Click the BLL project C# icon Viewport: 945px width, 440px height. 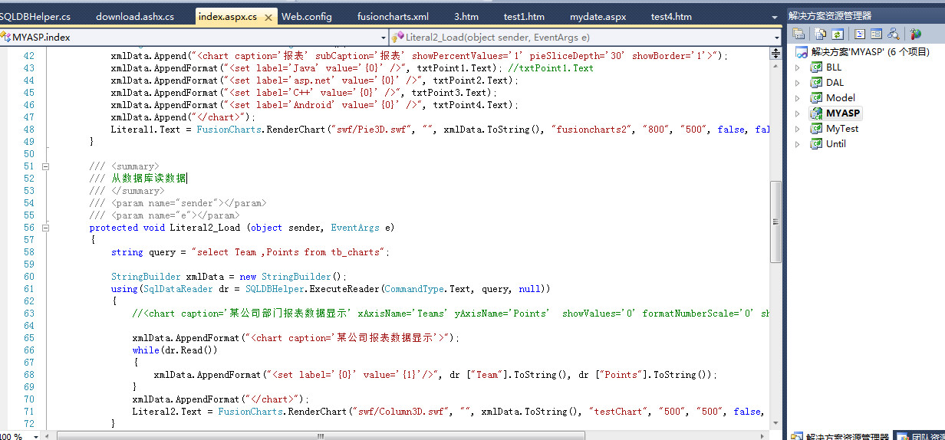click(x=817, y=67)
